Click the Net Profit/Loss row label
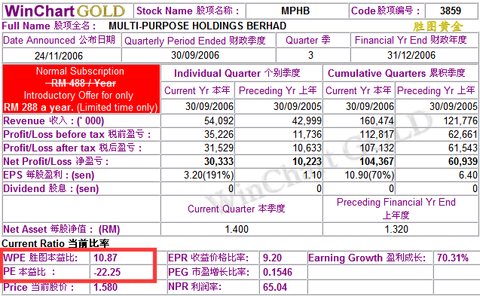The image size is (480, 296). click(x=56, y=161)
